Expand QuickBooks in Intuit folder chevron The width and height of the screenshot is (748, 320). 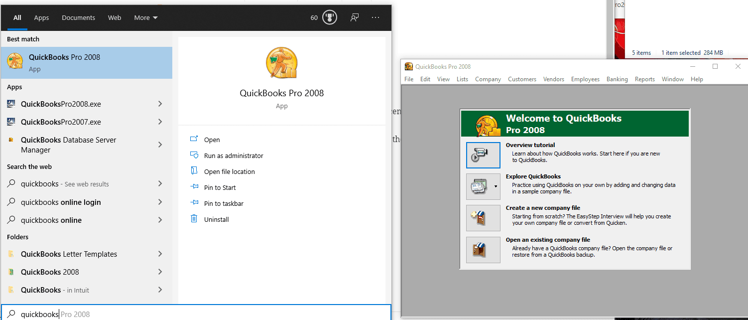(160, 290)
